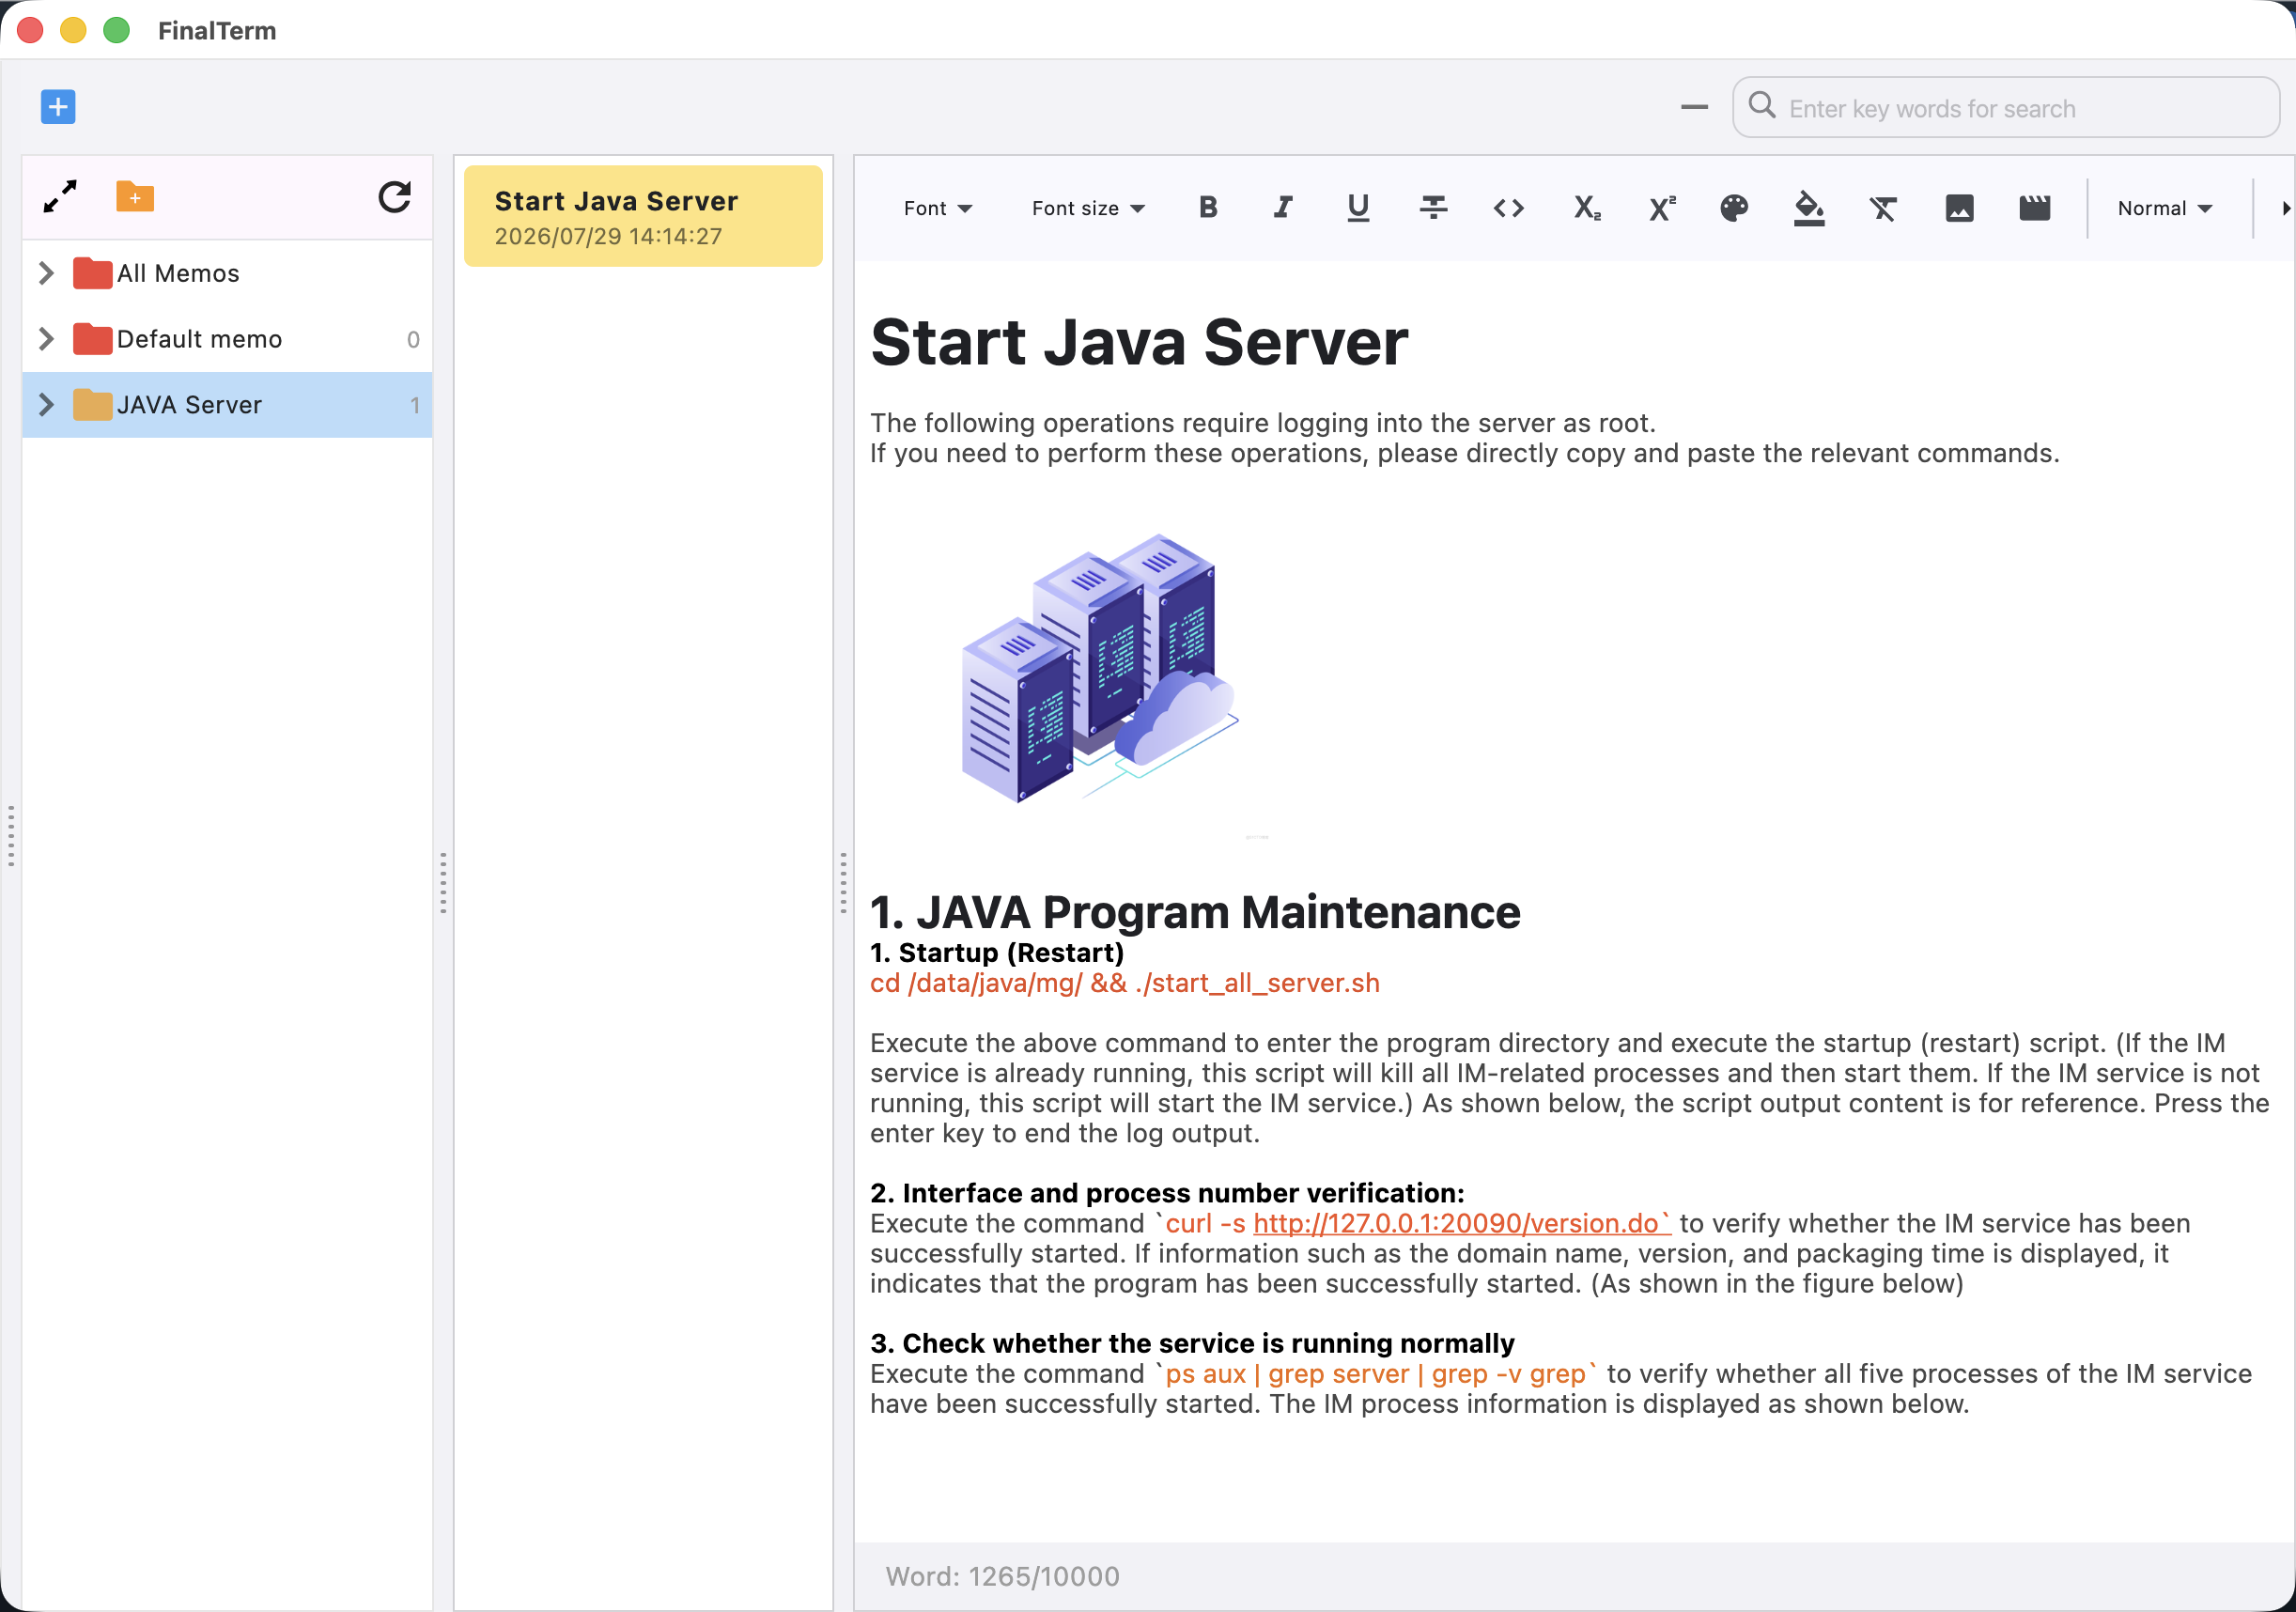The width and height of the screenshot is (2296, 1612).
Task: Click the start_all_server.sh command line
Action: 1125,983
